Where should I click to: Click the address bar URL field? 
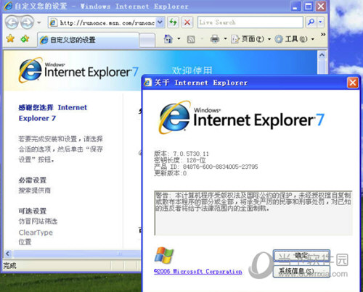[102, 22]
